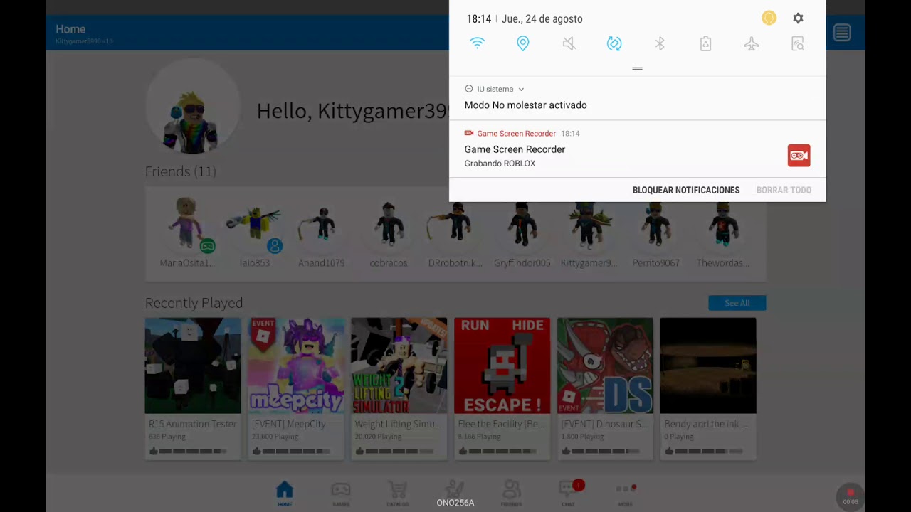
Task: Select Games tab in bottom bar
Action: (341, 494)
